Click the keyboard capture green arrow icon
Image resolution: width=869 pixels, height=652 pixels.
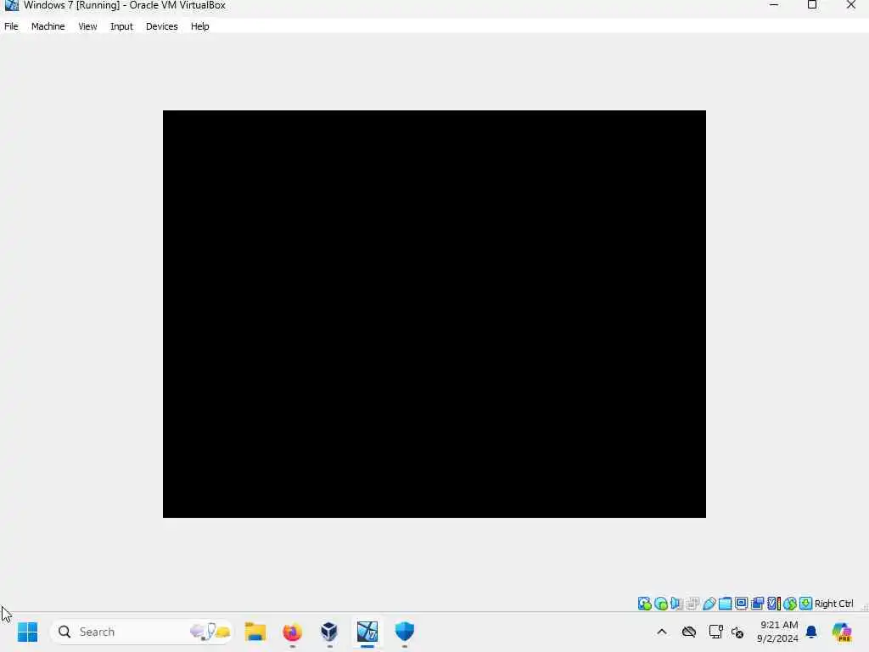[806, 604]
